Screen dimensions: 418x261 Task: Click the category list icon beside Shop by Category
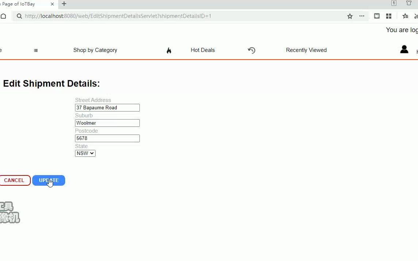point(36,50)
